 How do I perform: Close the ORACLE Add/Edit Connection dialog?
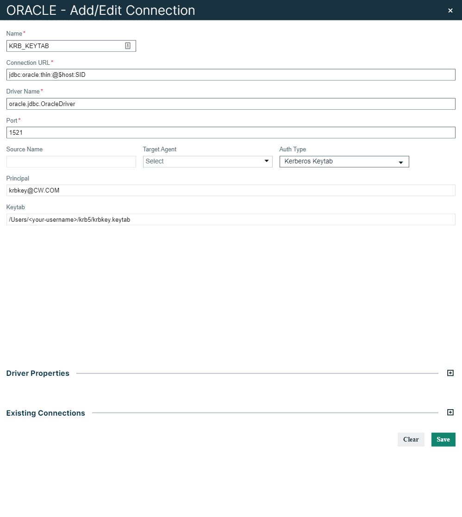[x=450, y=10]
